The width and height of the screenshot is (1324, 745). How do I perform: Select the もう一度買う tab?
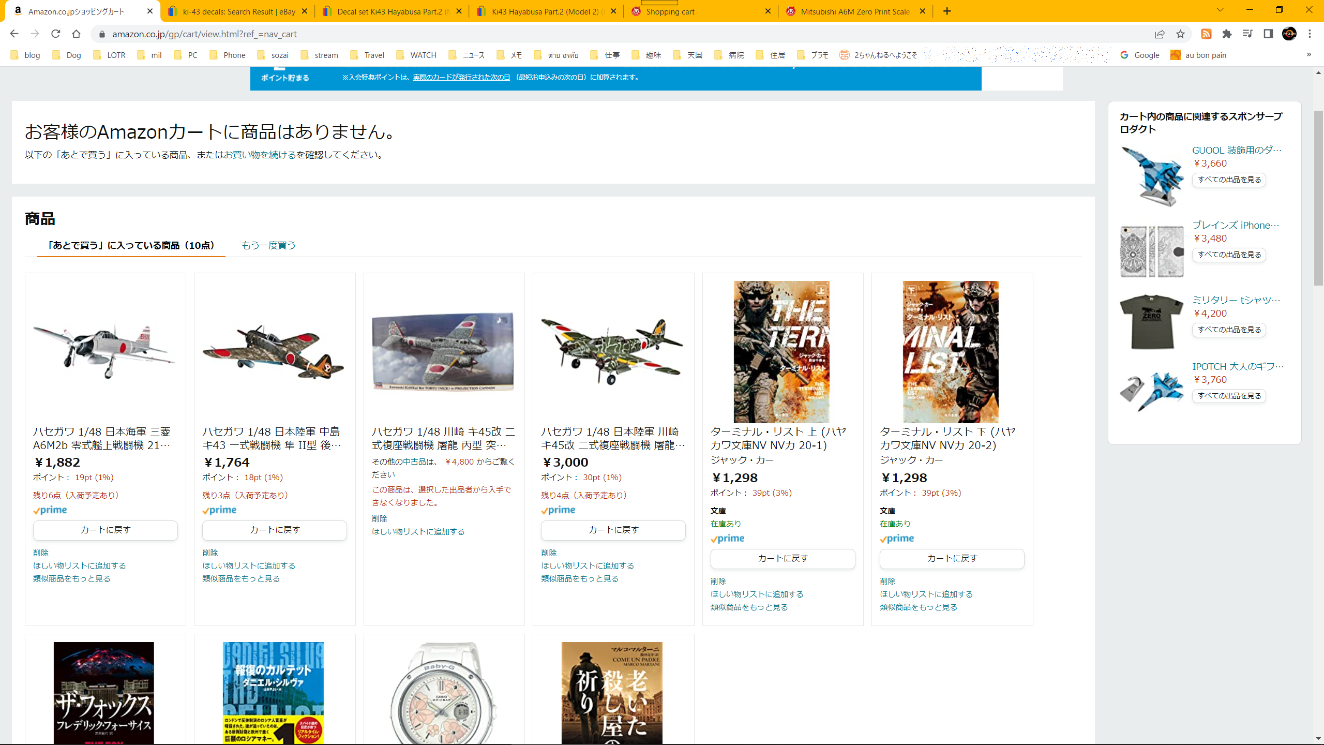click(x=268, y=245)
